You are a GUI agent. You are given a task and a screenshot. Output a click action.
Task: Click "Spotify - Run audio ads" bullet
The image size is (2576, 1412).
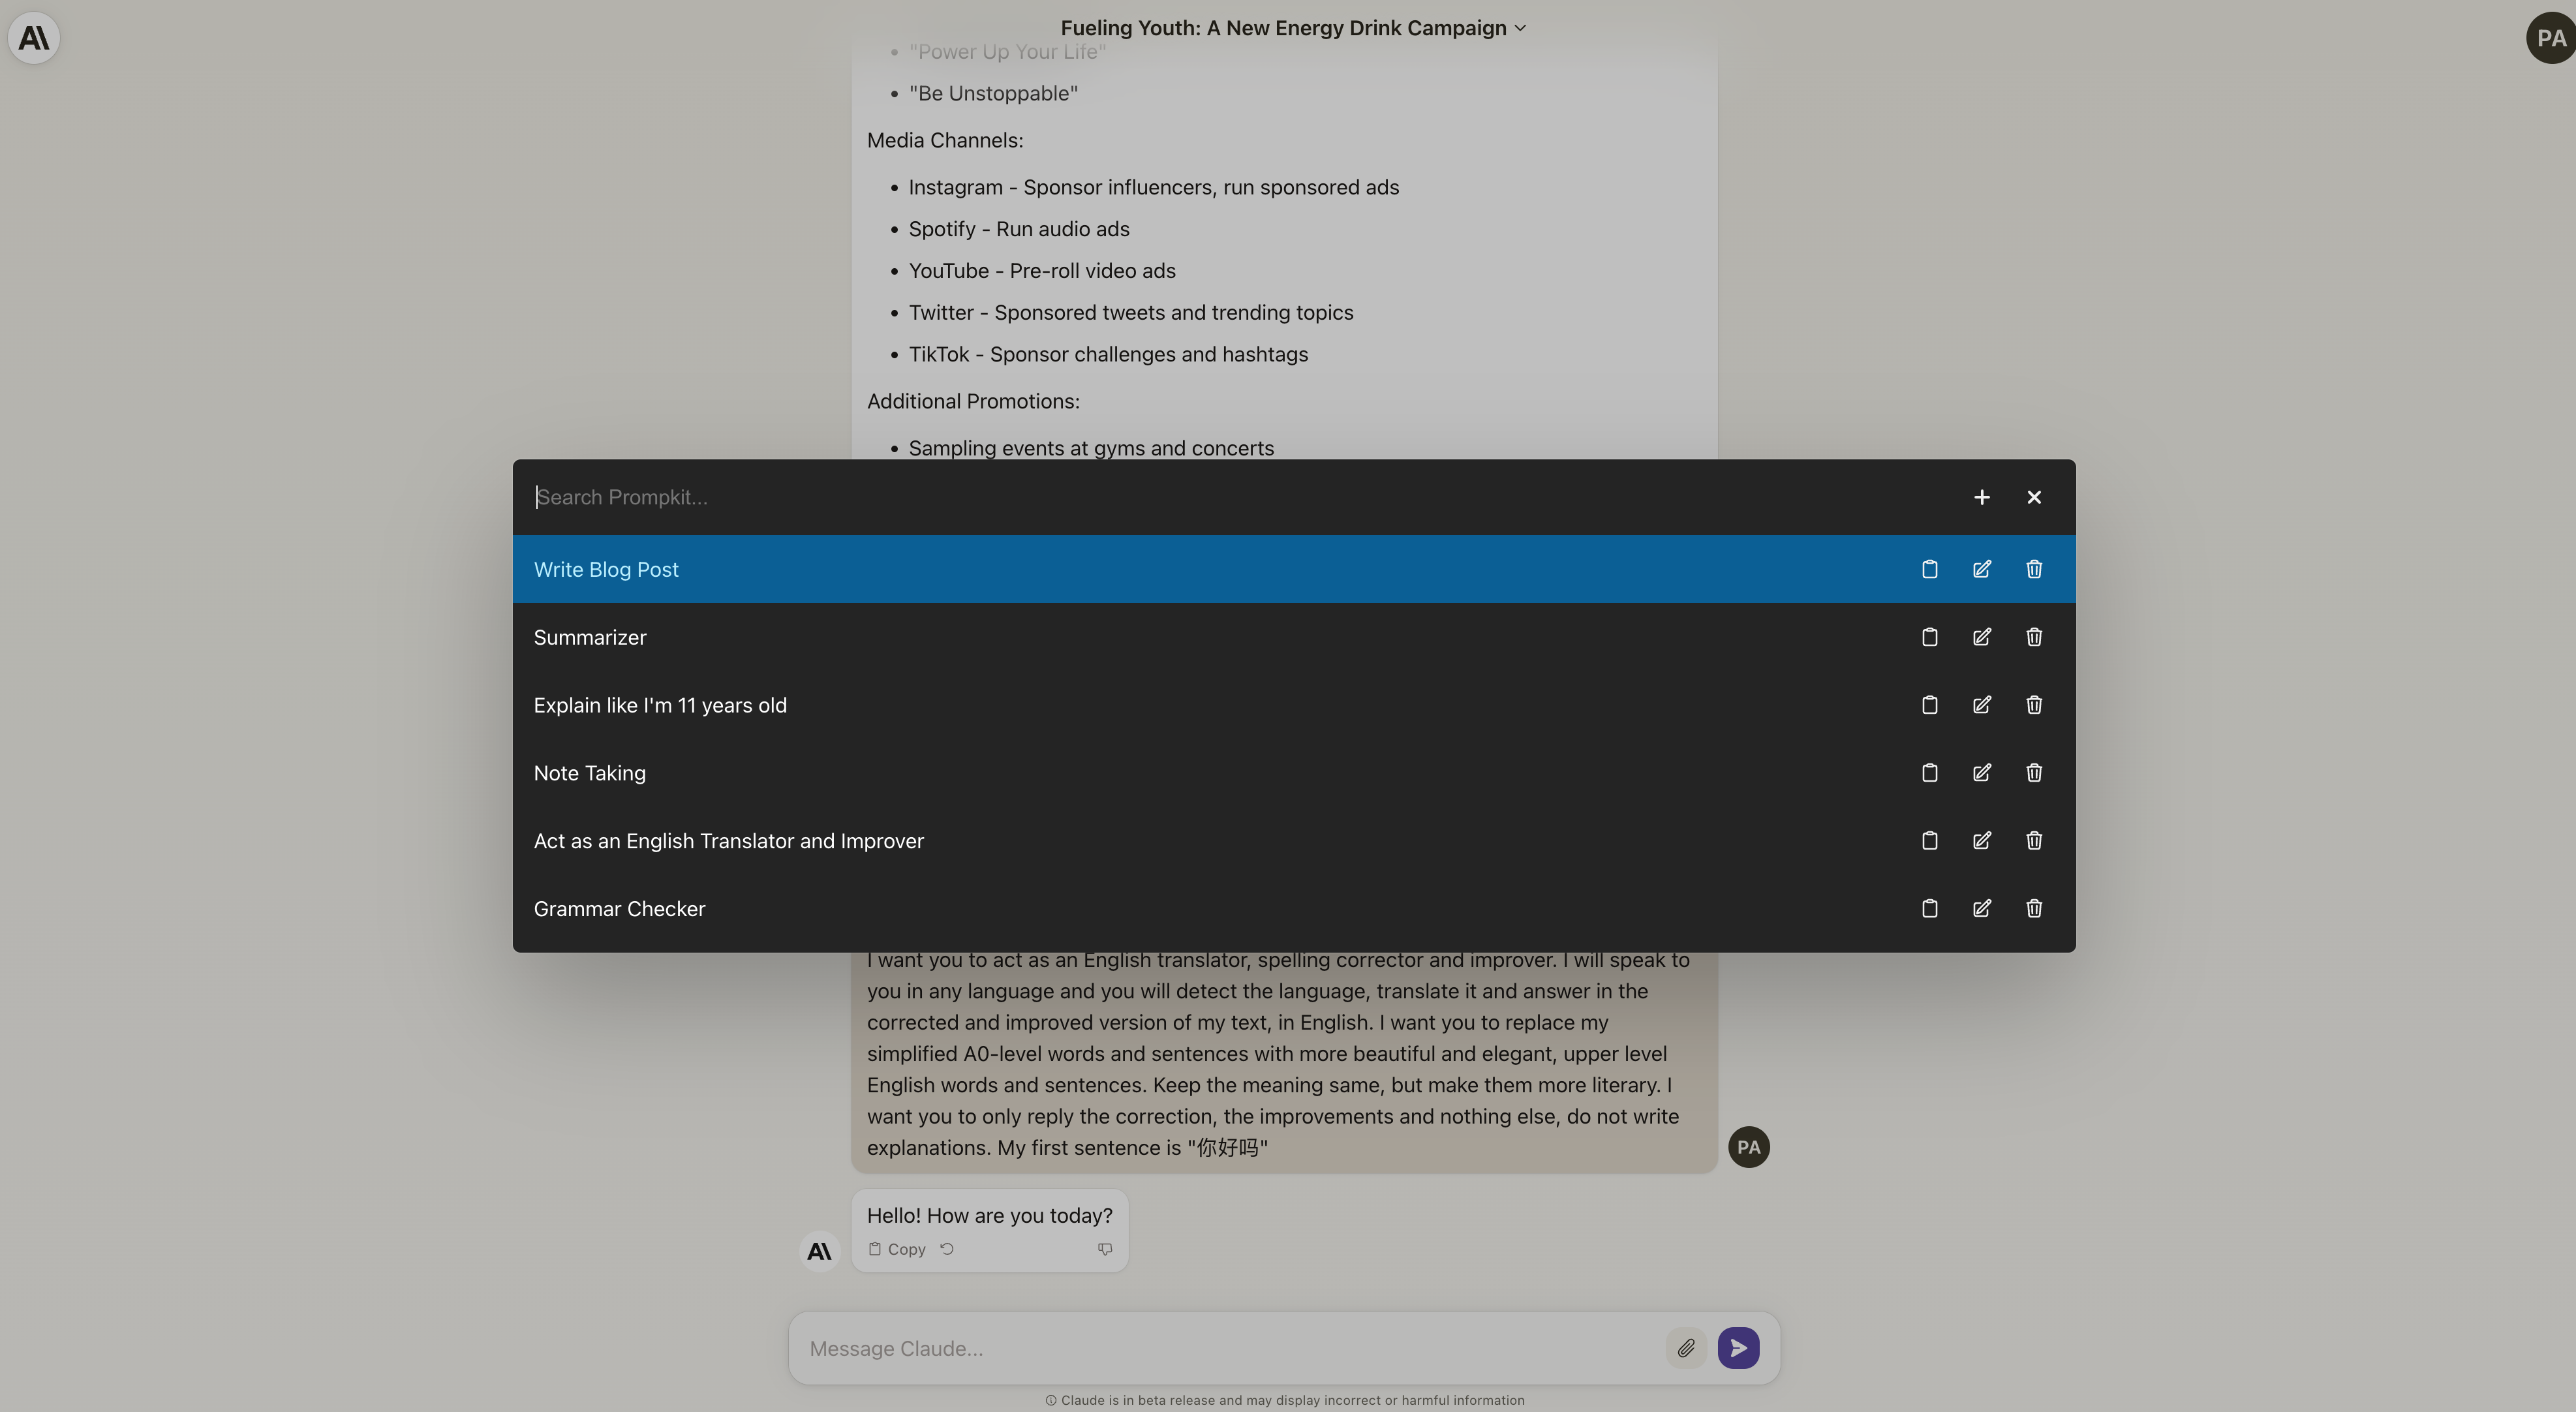click(1019, 229)
